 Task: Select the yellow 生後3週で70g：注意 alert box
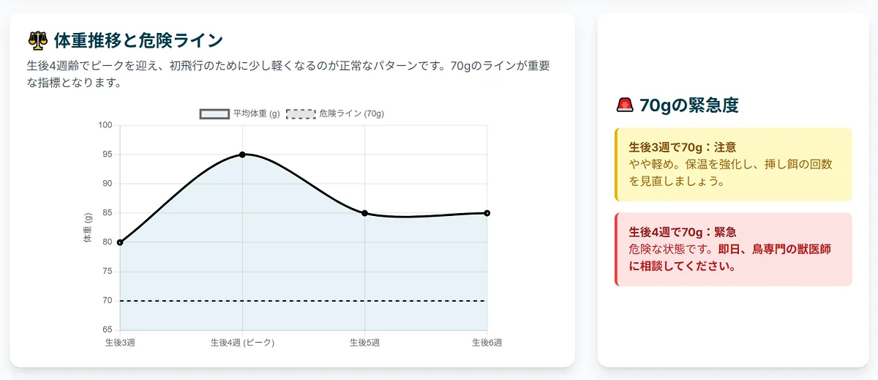pos(734,164)
